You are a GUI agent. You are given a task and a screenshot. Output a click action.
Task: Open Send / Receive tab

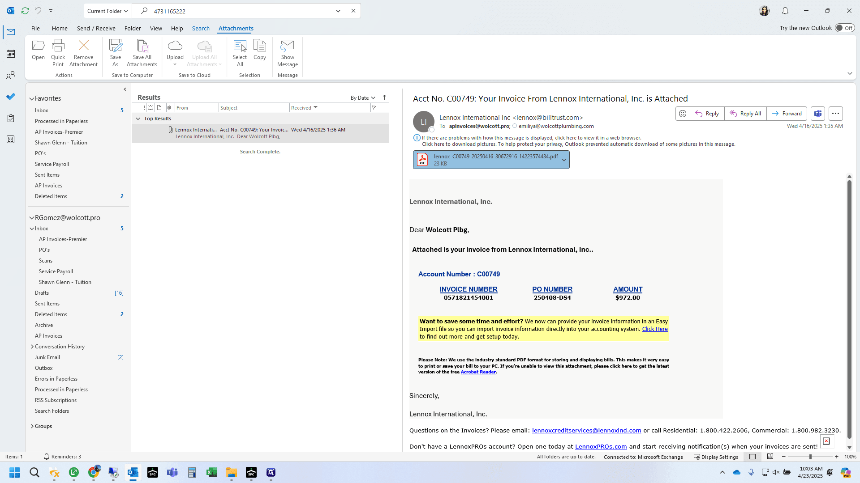[96, 28]
